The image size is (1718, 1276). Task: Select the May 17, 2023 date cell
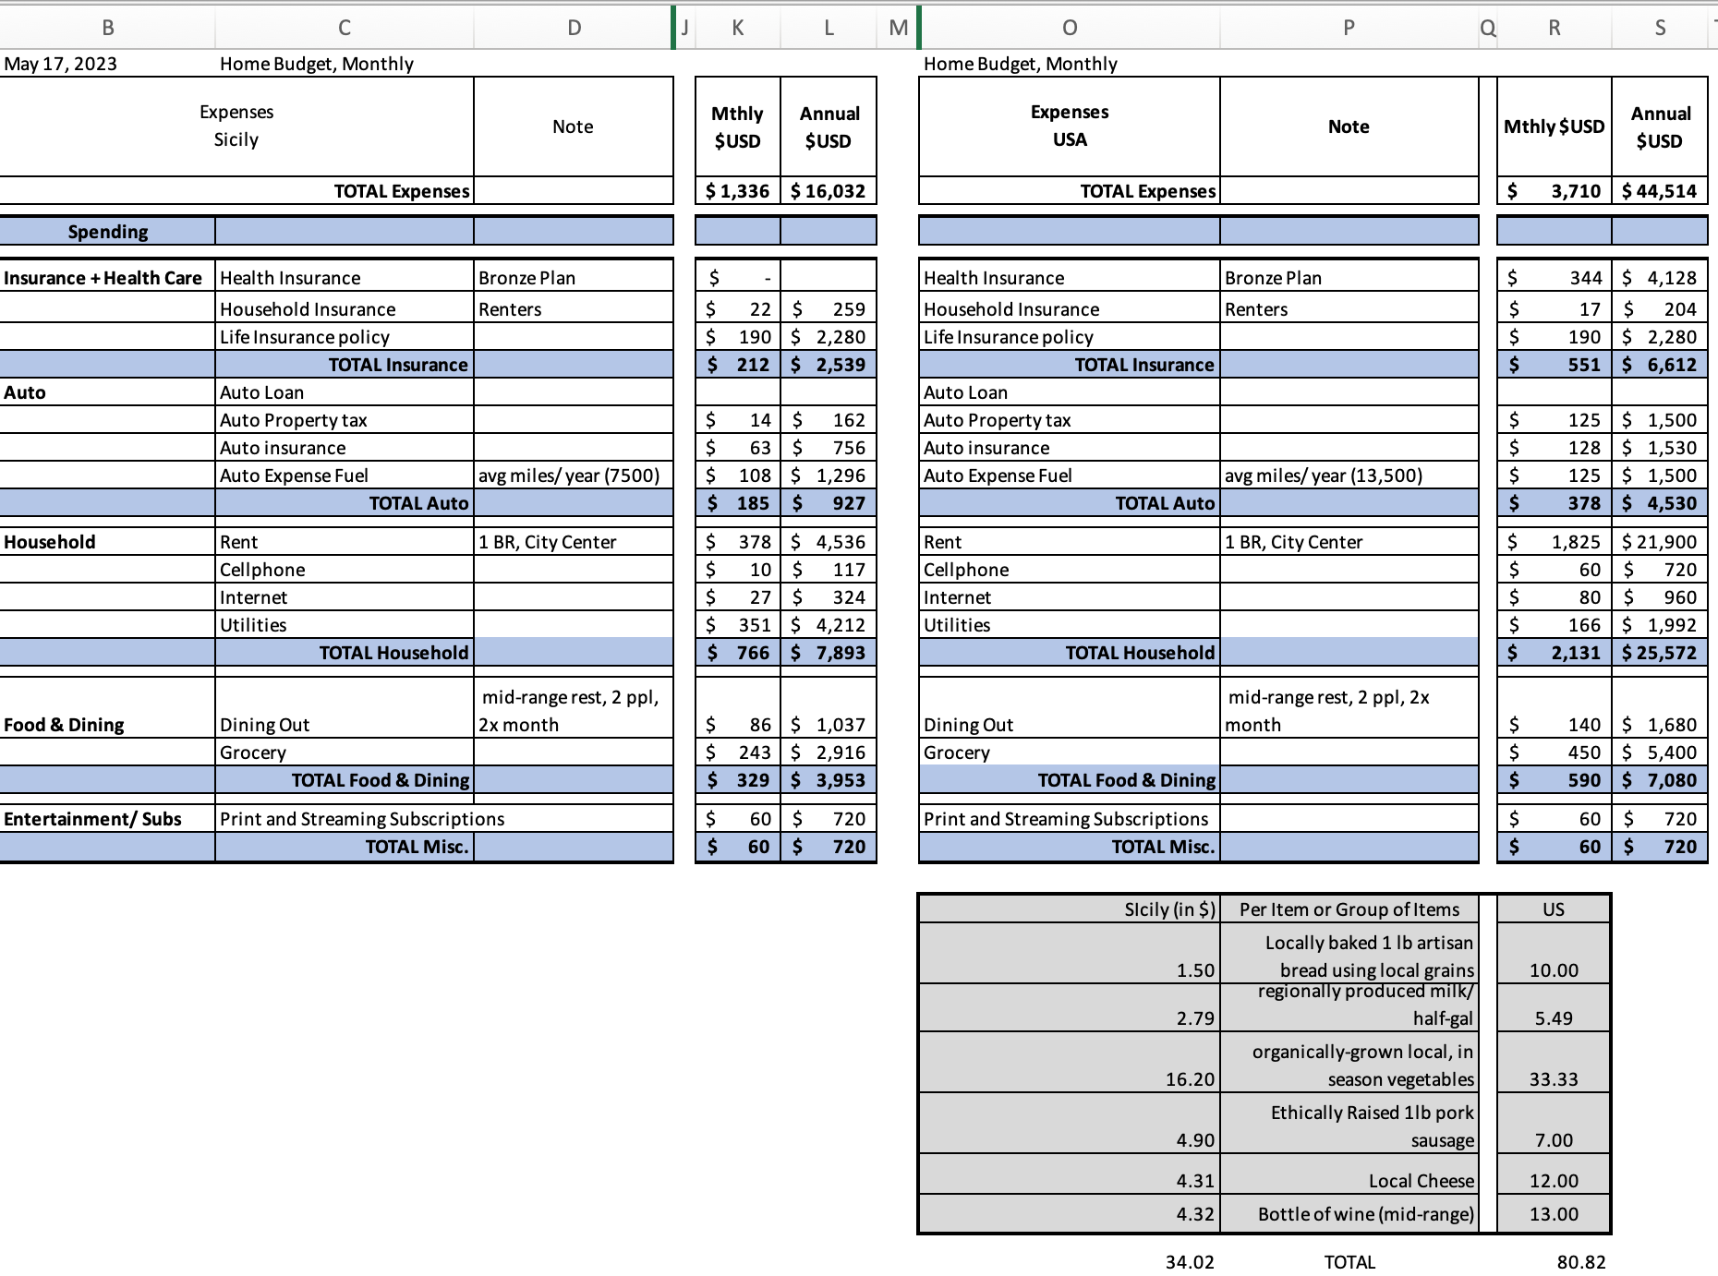pos(61,64)
